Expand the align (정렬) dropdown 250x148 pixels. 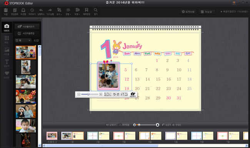(68, 12)
